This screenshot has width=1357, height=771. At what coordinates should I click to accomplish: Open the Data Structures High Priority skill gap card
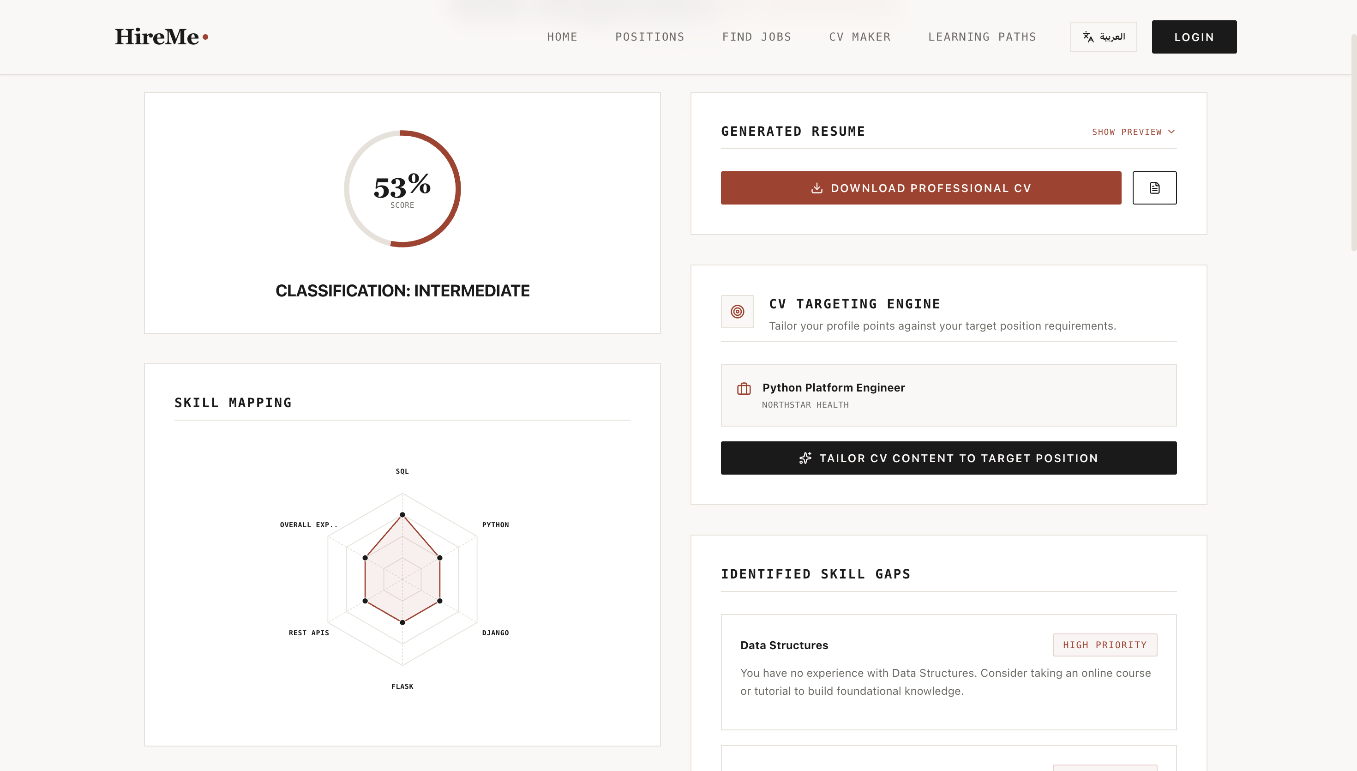tap(949, 672)
